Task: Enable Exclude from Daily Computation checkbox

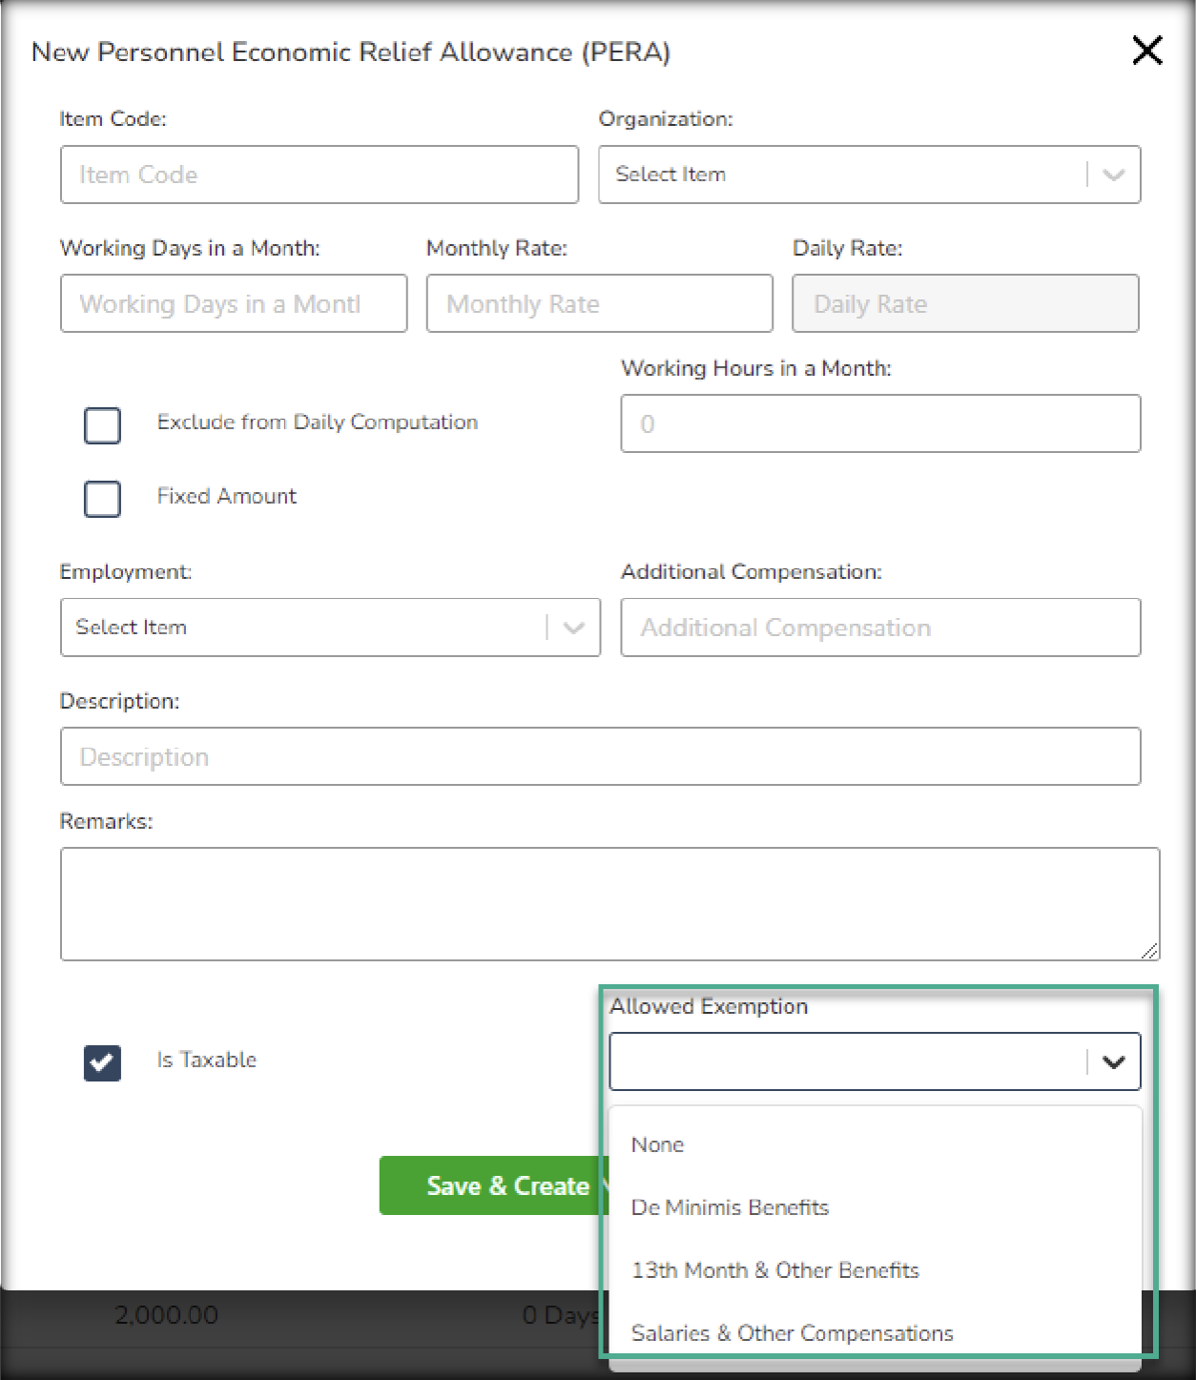Action: (x=102, y=425)
